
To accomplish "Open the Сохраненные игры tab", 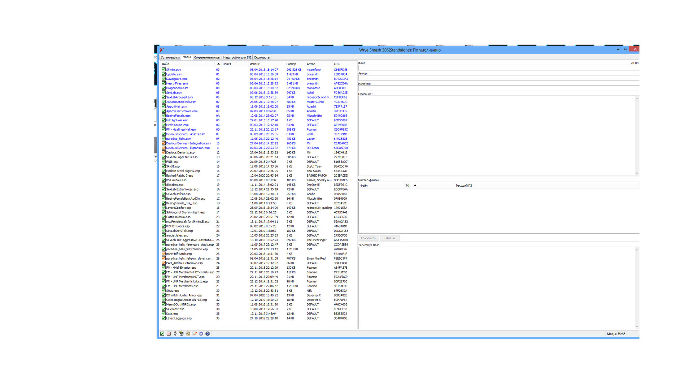I will (x=207, y=57).
